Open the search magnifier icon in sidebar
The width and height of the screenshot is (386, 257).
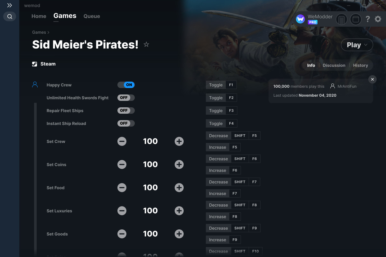tap(10, 16)
